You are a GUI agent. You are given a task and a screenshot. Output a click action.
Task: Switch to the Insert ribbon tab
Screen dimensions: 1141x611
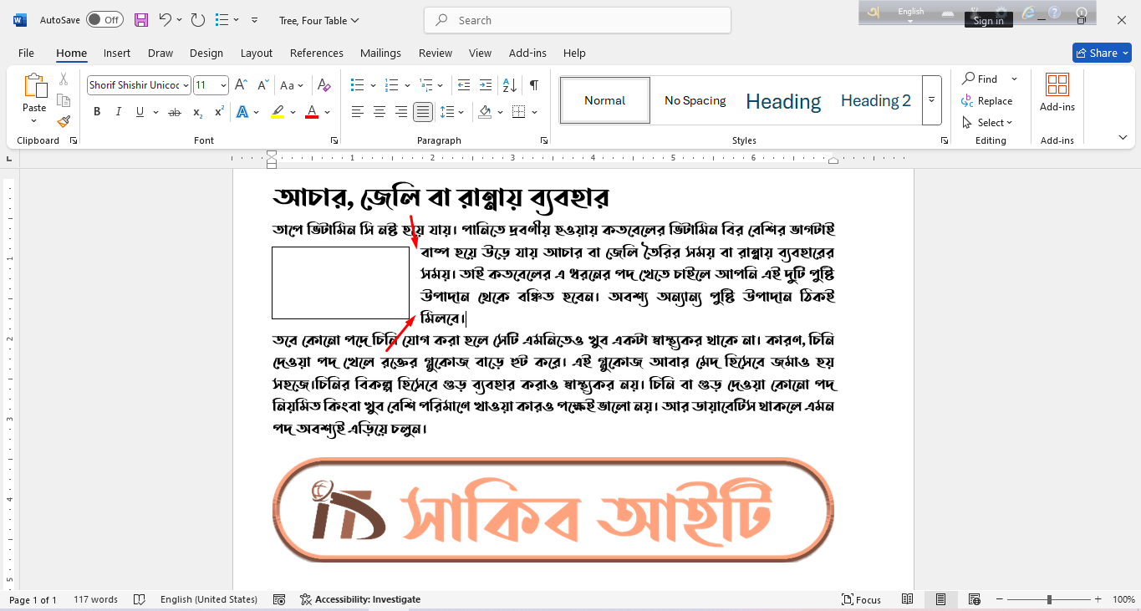coord(116,53)
